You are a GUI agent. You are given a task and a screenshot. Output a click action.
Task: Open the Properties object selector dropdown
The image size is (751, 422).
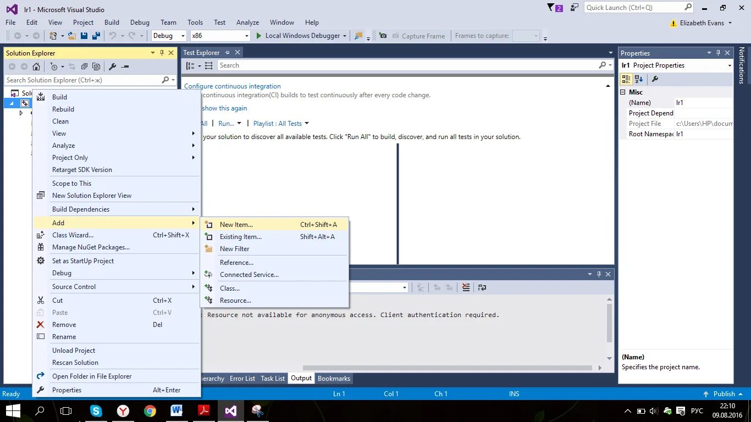click(730, 65)
